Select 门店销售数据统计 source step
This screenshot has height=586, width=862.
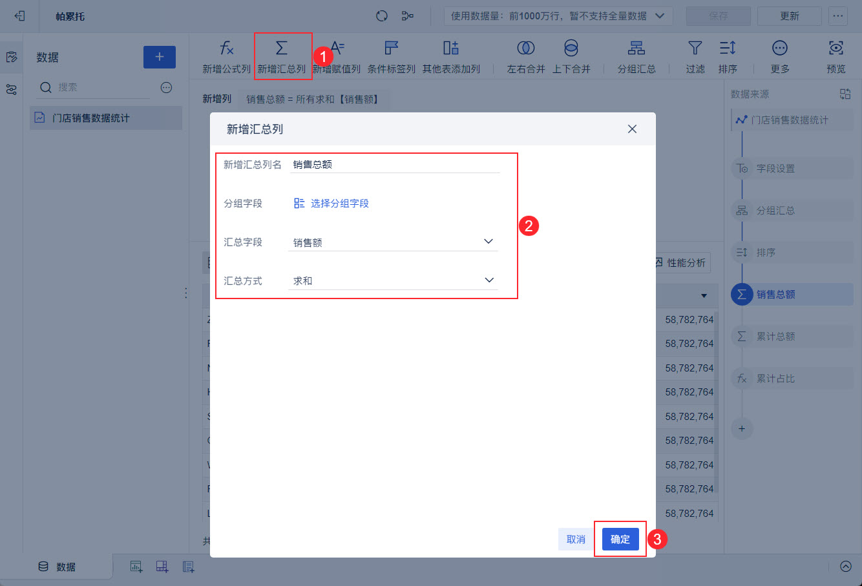click(792, 120)
